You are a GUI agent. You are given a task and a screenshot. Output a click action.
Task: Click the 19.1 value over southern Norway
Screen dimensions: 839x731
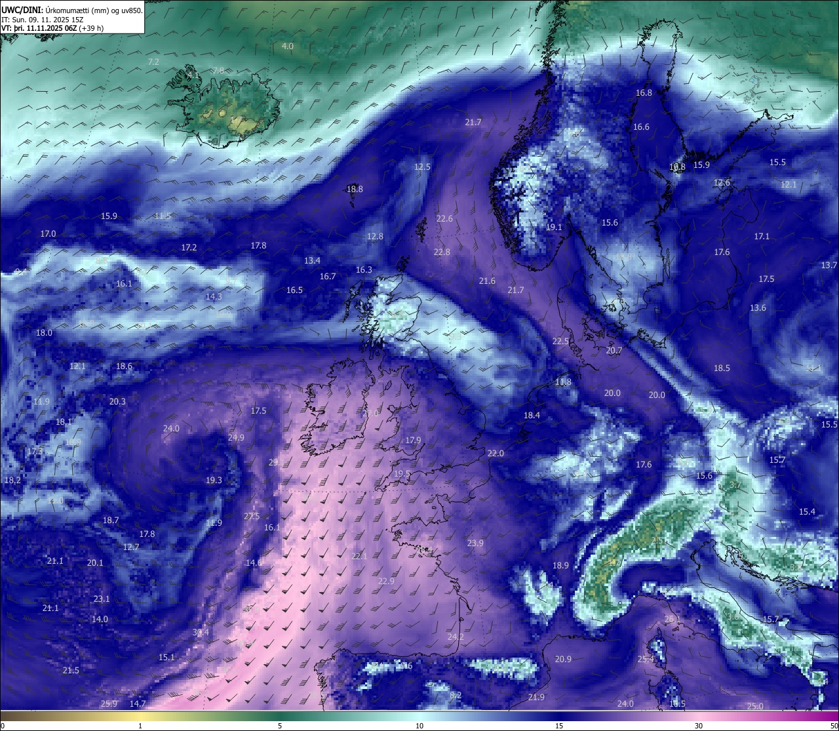coord(555,227)
